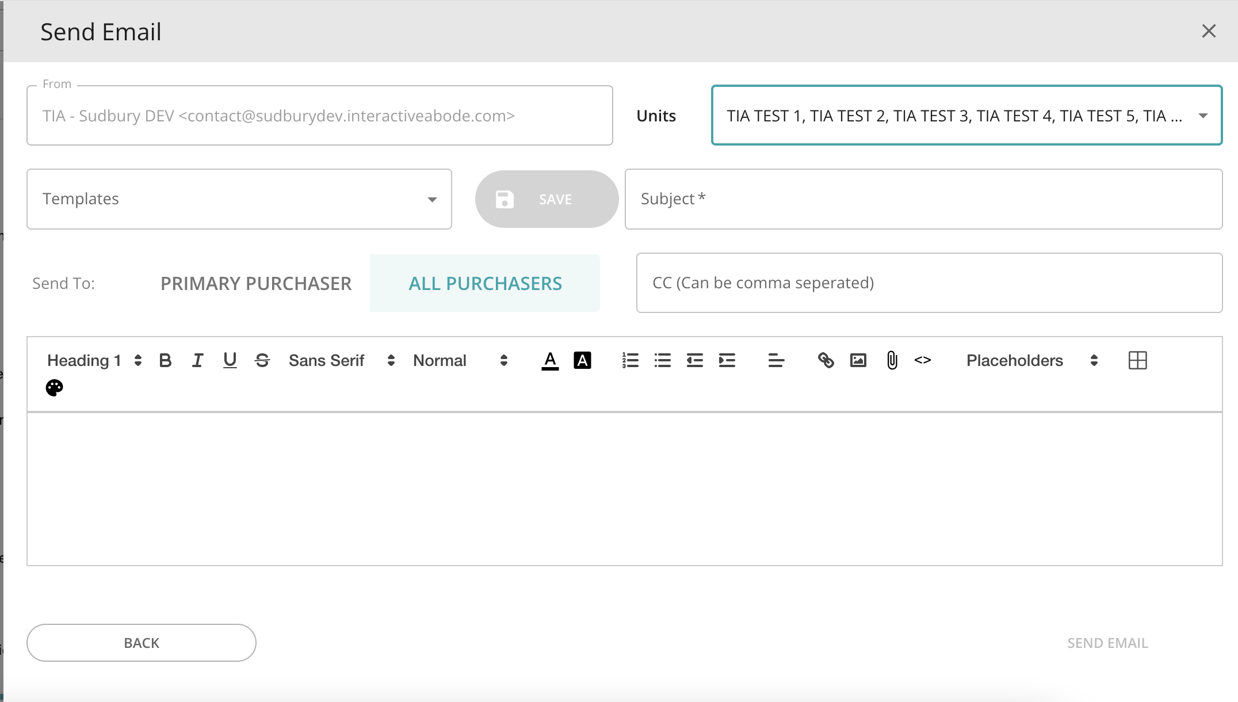Toggle bold formatting in editor toolbar
1238x702 pixels.
click(166, 361)
